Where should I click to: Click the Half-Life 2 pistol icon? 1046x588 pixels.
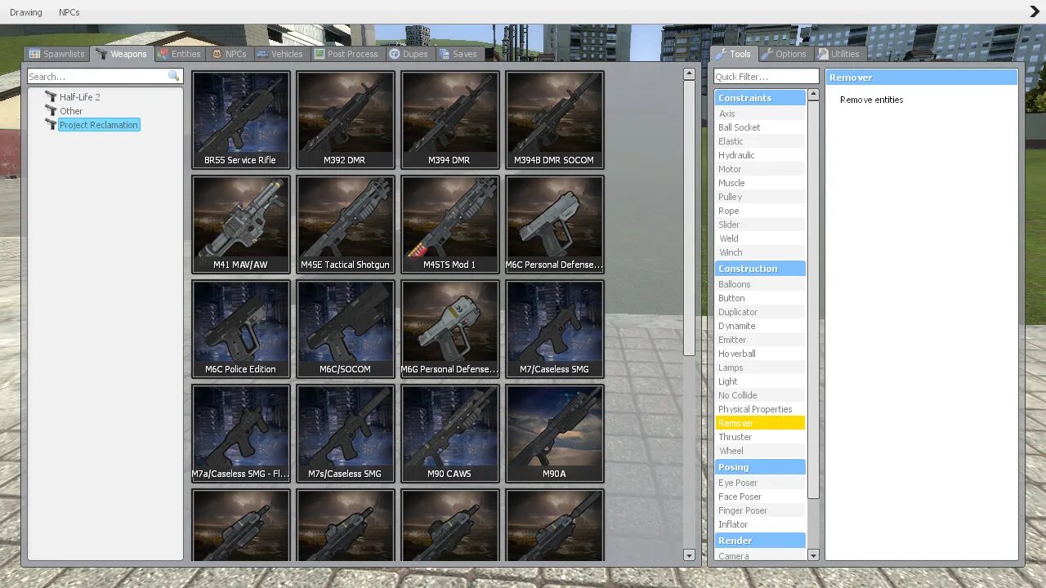(51, 96)
